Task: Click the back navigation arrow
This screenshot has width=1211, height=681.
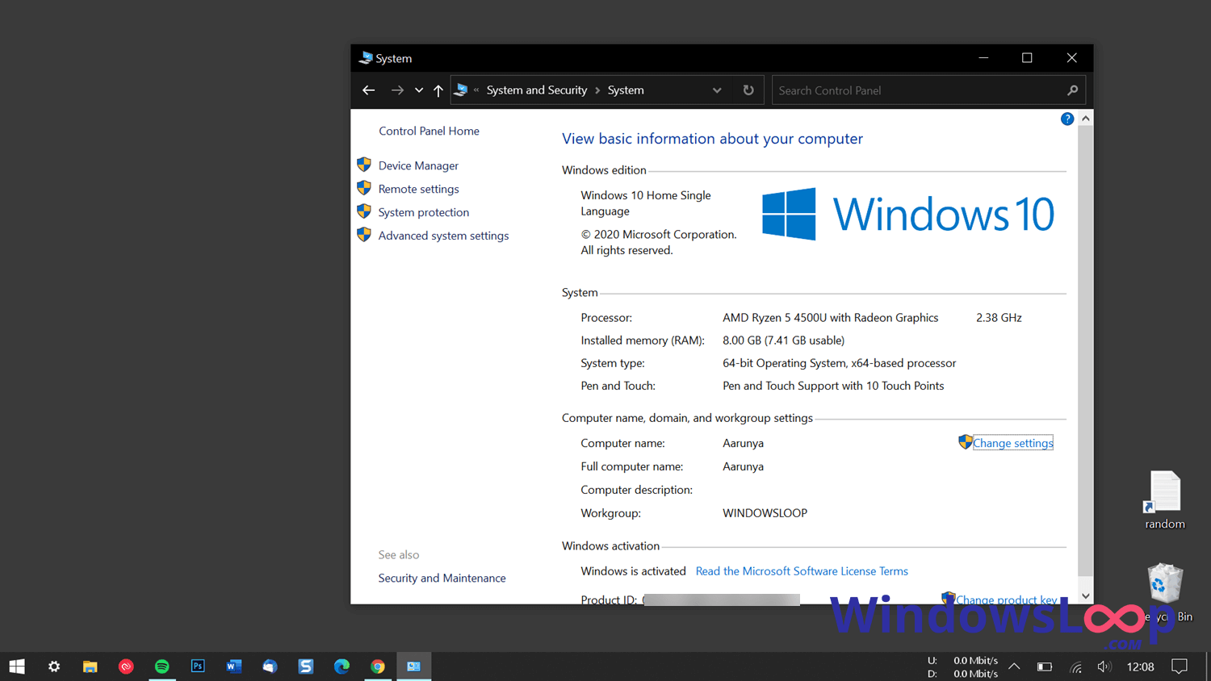Action: [368, 90]
